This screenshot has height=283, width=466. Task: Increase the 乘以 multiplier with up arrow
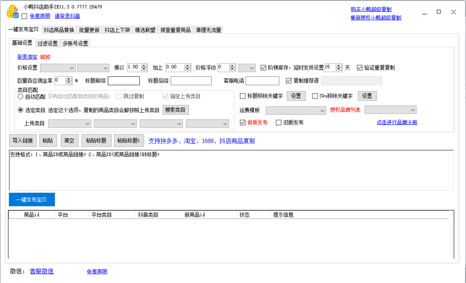143,66
